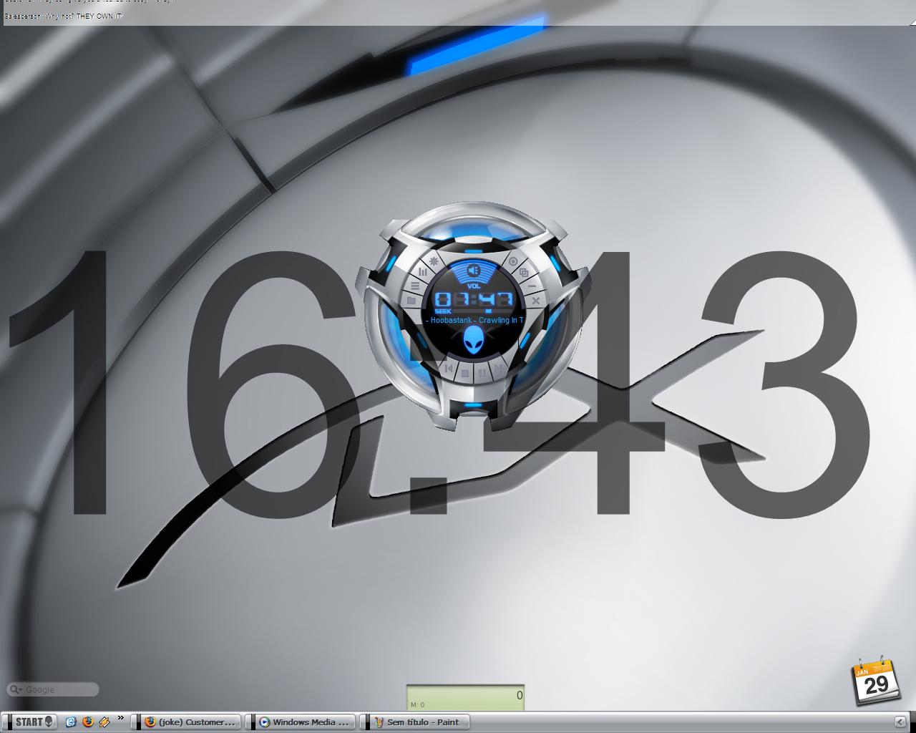Click the alien head logo in player
This screenshot has width=916, height=733.
[473, 341]
